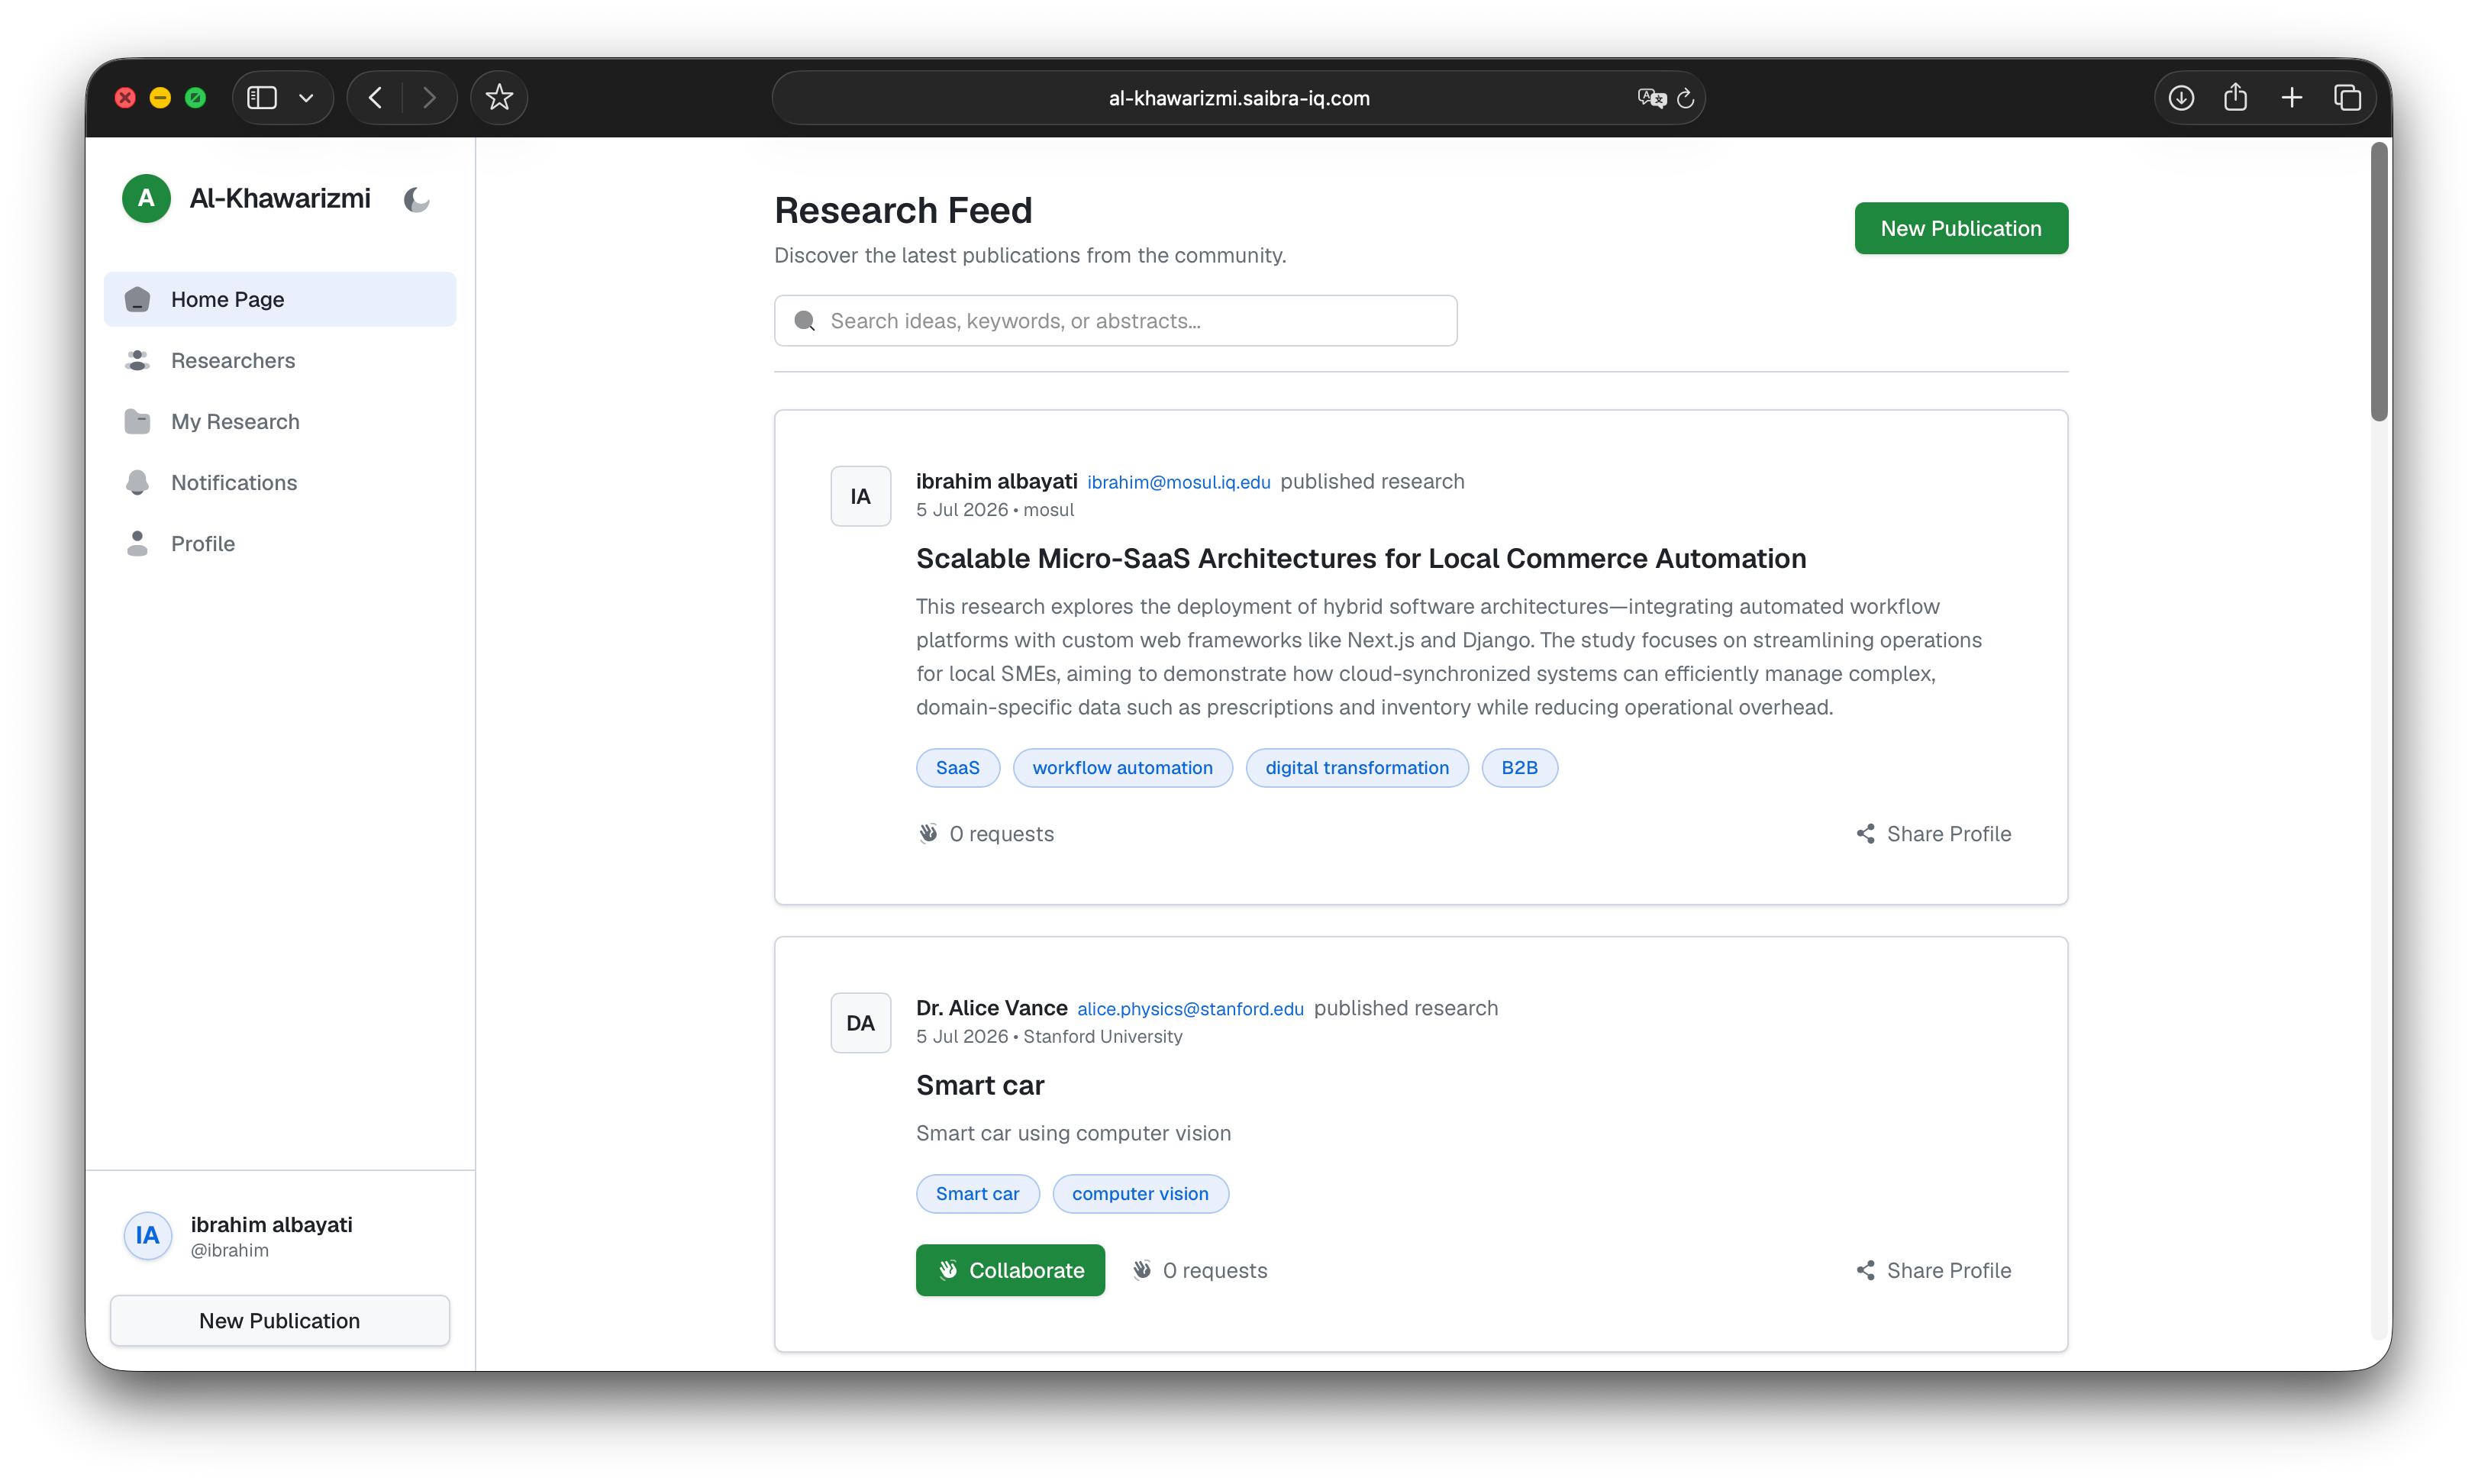Click the My Research folder icon
This screenshot has height=1484, width=2478.
tap(137, 421)
